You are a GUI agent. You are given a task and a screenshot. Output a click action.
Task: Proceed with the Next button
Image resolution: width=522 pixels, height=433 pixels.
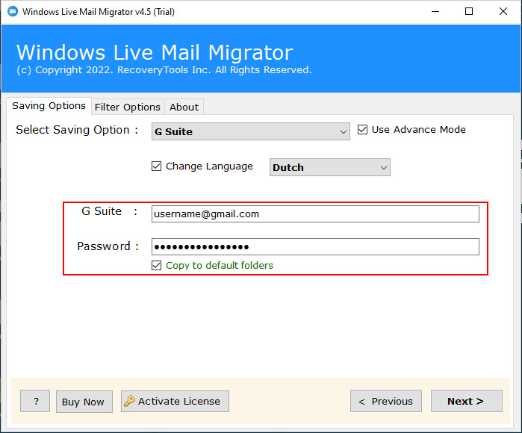click(467, 401)
